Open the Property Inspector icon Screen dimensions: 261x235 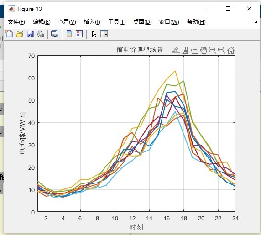tap(104, 34)
